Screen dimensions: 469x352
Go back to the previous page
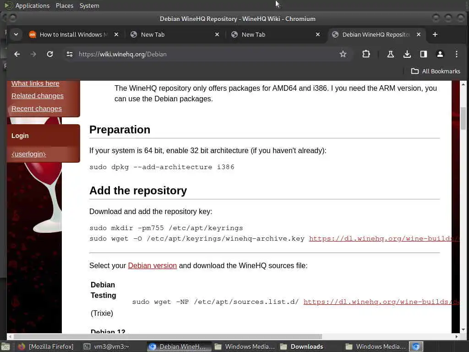click(x=17, y=54)
